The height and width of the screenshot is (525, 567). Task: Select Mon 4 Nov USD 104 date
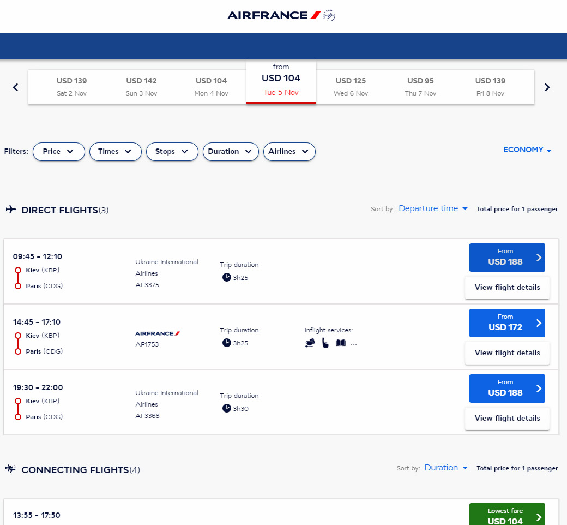(211, 87)
